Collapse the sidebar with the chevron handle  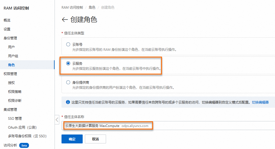pyautogui.click(x=57, y=120)
